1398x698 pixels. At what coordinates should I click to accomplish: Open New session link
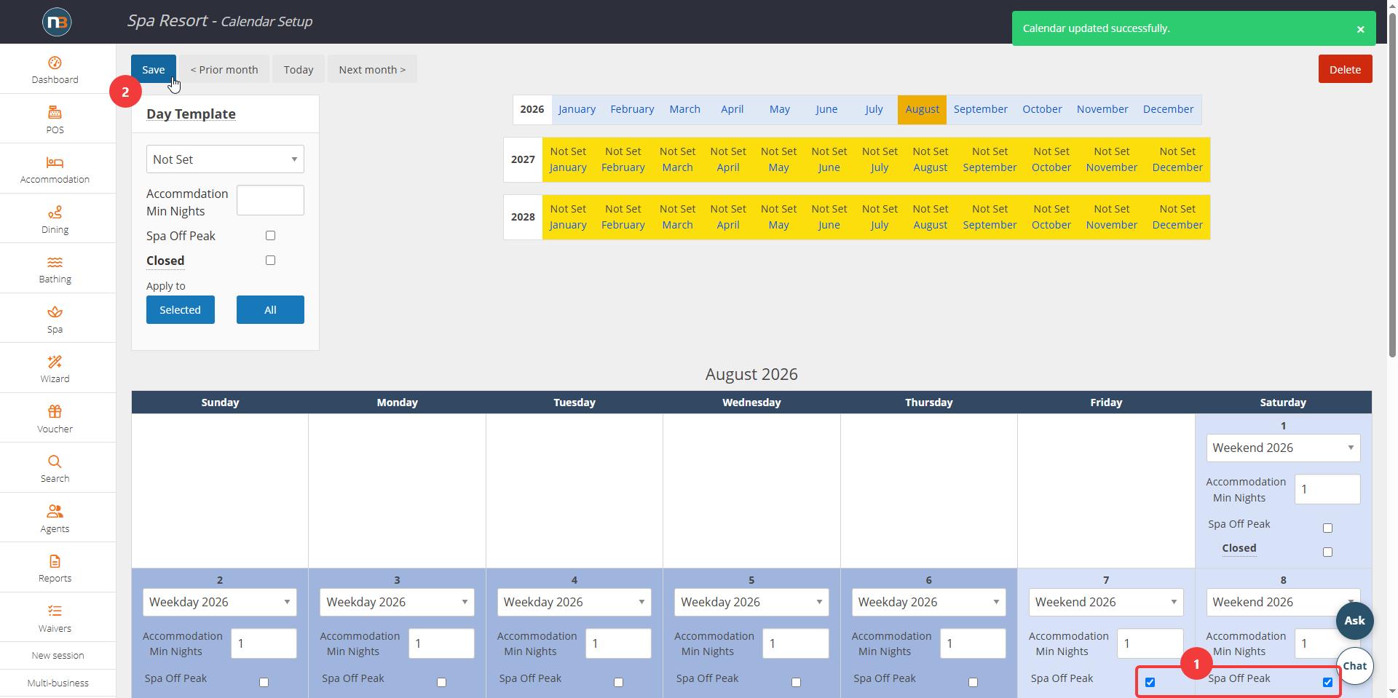[x=58, y=656]
